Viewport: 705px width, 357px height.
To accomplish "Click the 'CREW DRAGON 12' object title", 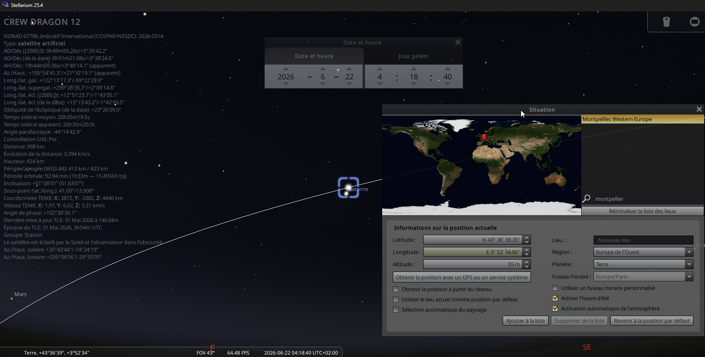I will [42, 22].
